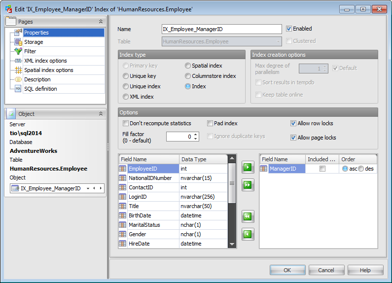Open the Storage page icon
392x283 pixels.
(x=18, y=42)
